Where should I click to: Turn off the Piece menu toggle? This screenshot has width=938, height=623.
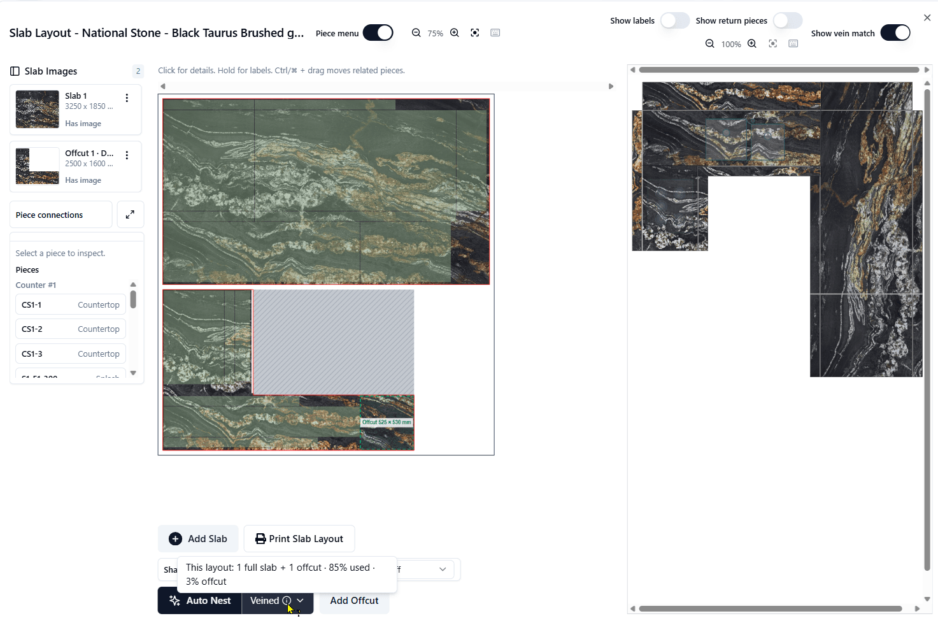point(378,33)
